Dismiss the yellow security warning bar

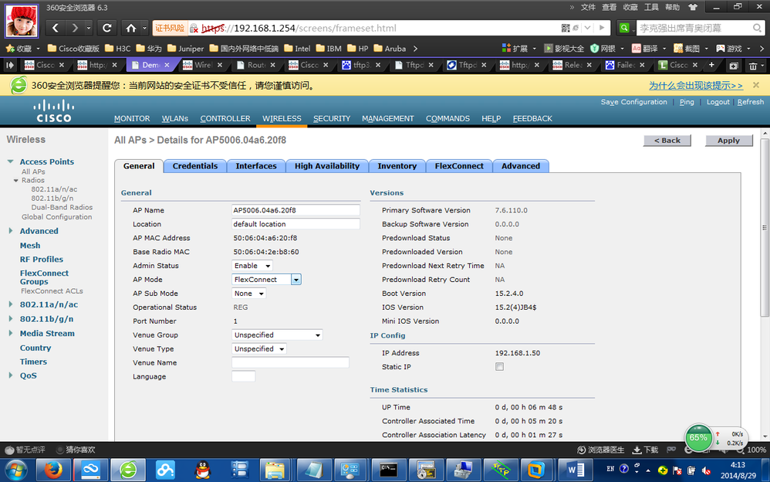click(756, 85)
